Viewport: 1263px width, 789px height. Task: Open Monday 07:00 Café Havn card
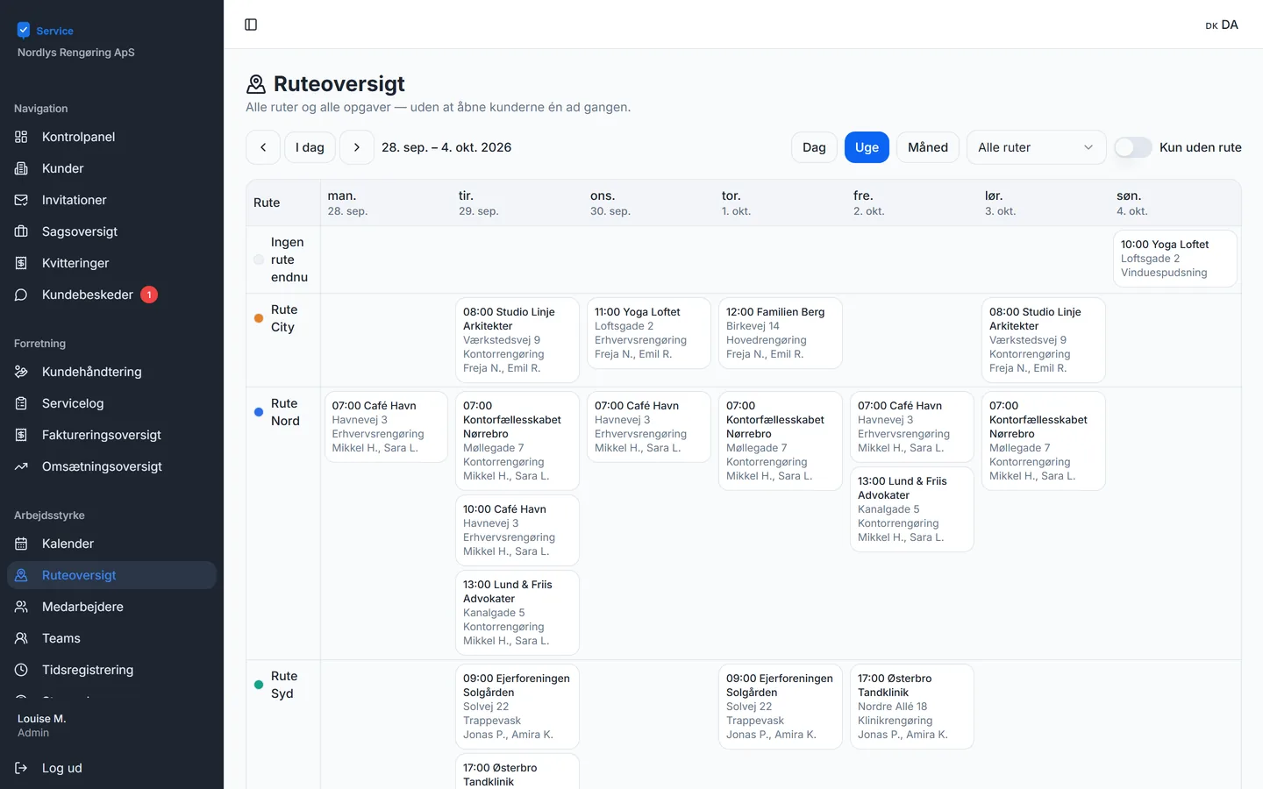pos(386,427)
